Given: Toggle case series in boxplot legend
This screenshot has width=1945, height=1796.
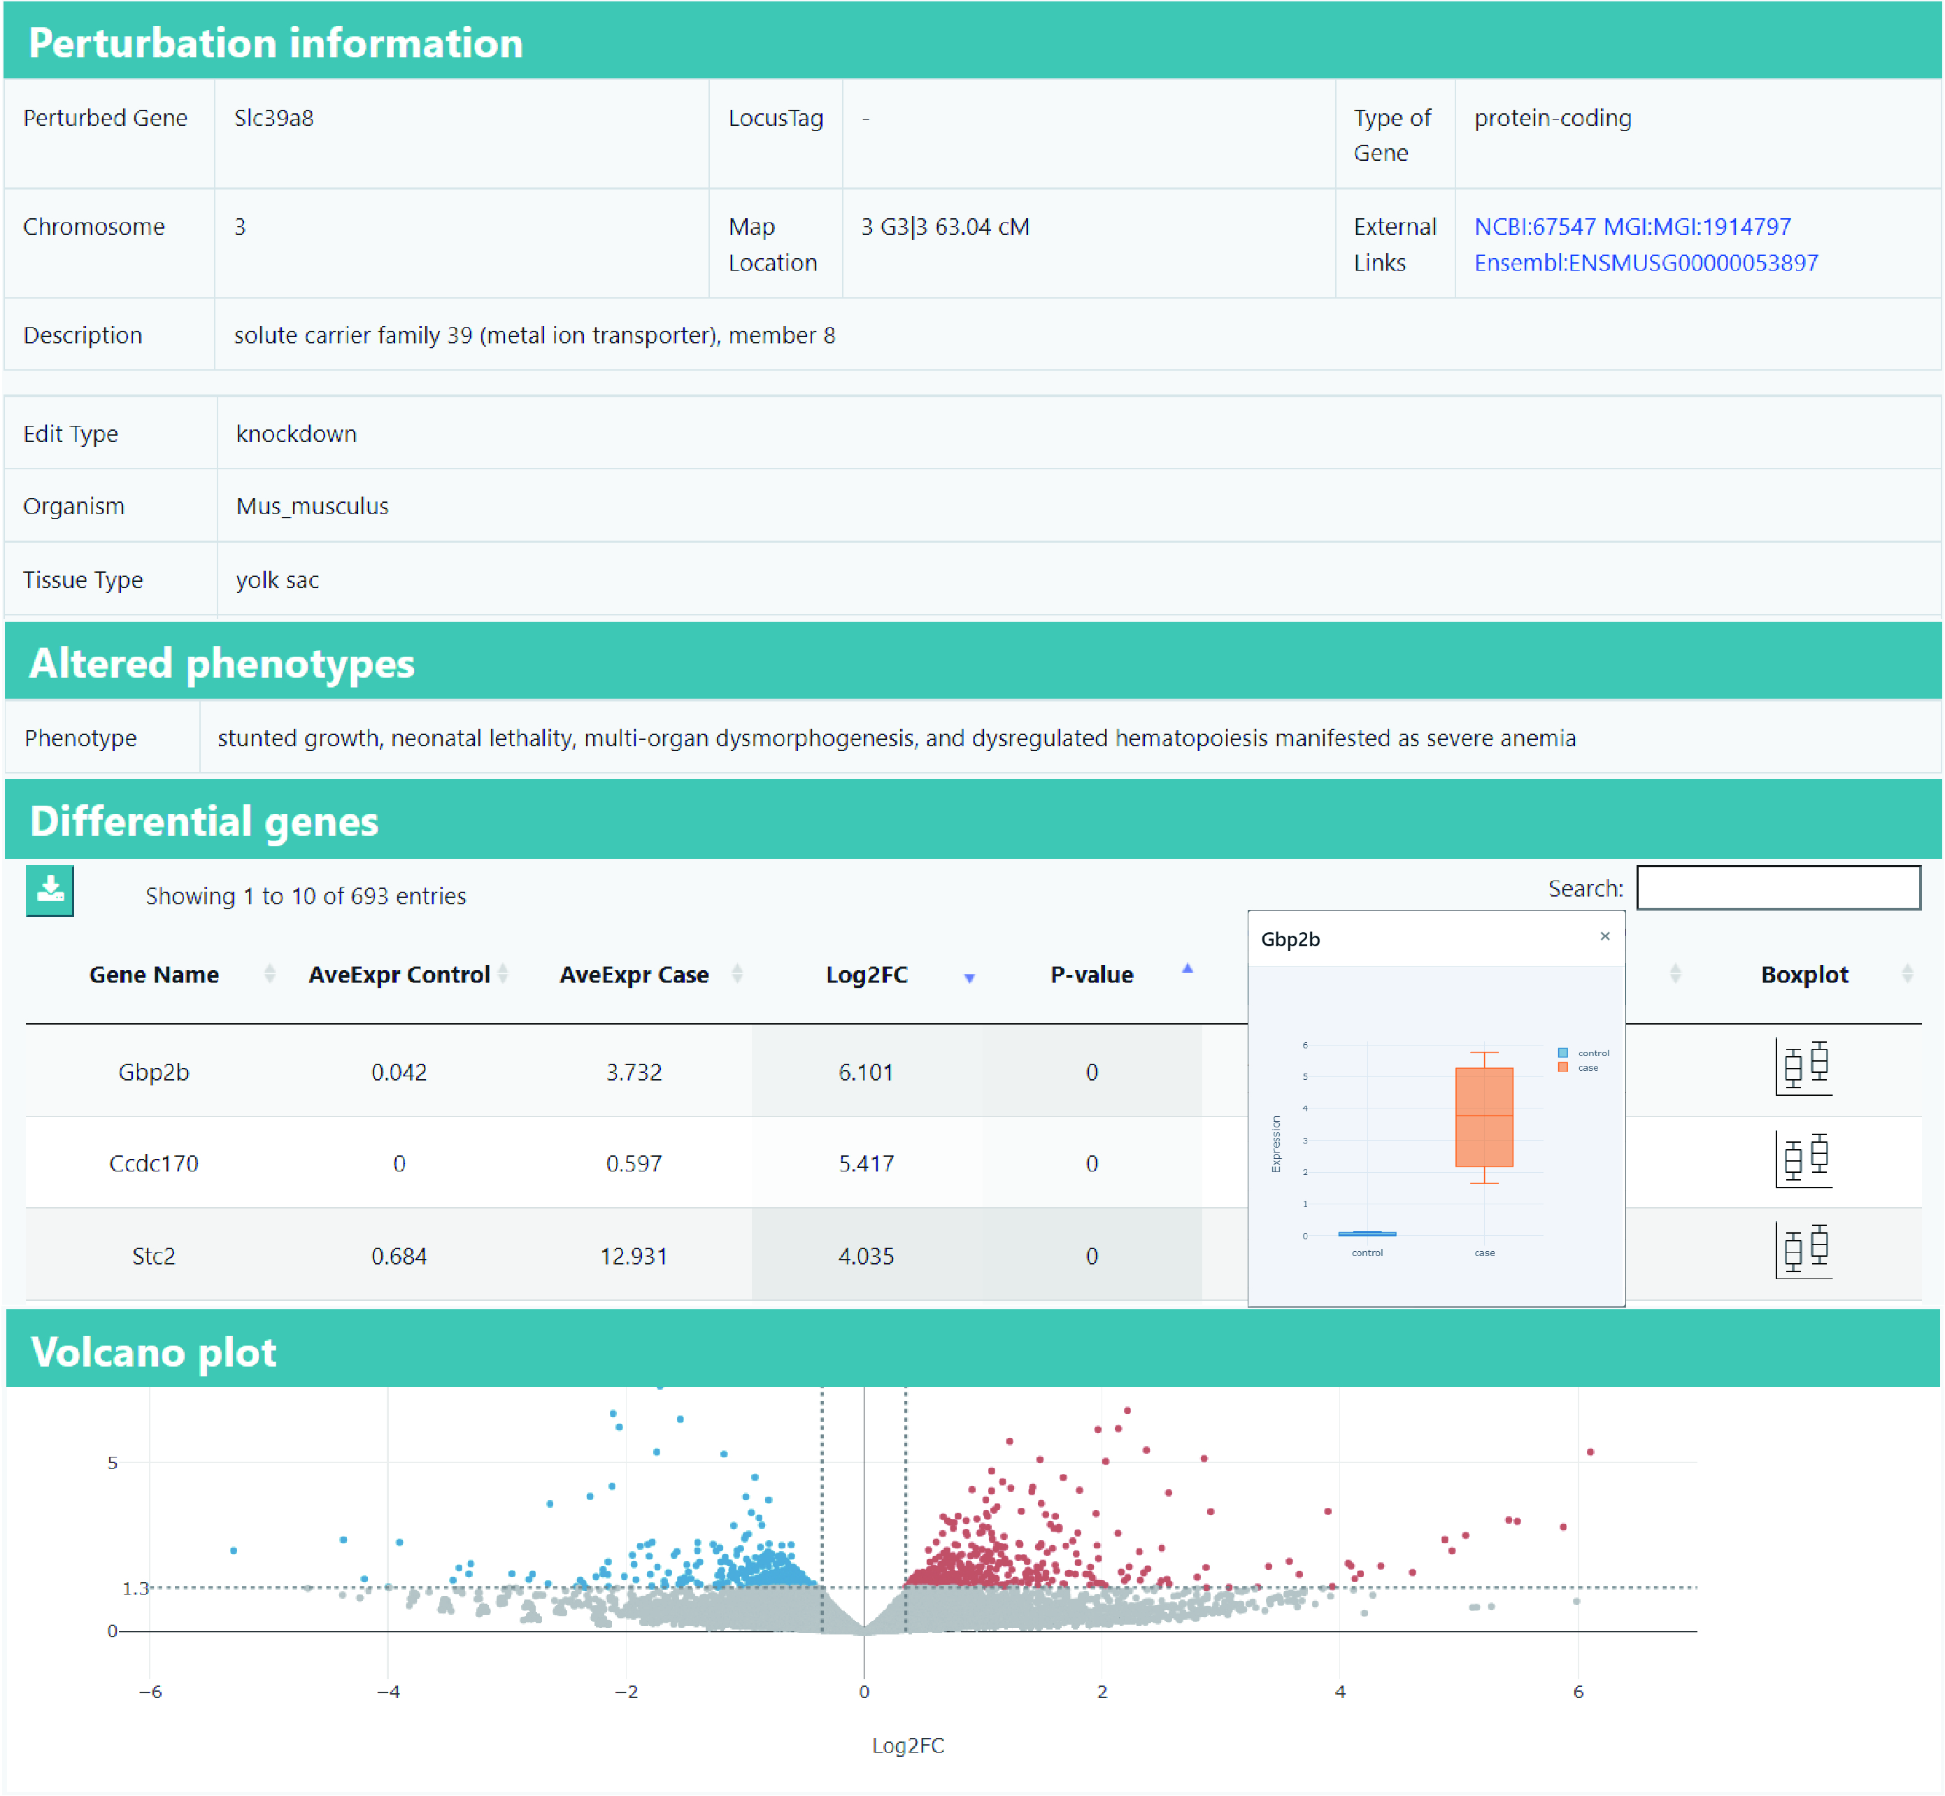Looking at the screenshot, I should (x=1579, y=1067).
